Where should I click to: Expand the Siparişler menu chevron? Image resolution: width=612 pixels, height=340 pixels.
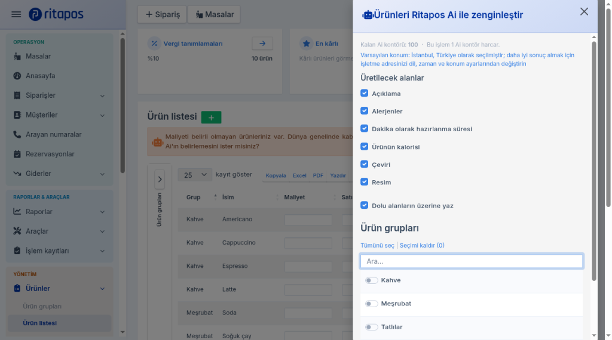click(102, 96)
